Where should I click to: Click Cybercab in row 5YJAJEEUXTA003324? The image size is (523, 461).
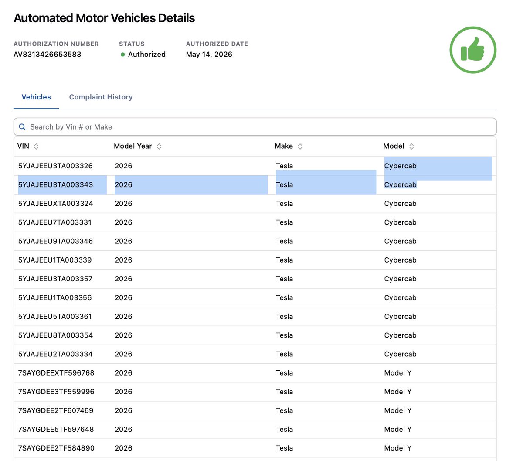[400, 204]
